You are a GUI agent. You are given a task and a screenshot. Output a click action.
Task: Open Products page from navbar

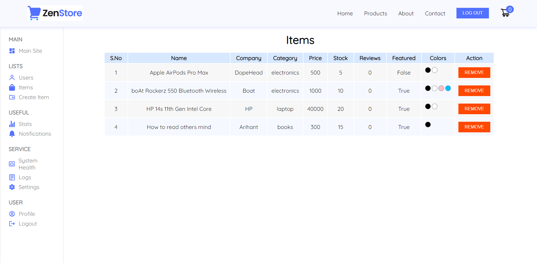click(375, 13)
